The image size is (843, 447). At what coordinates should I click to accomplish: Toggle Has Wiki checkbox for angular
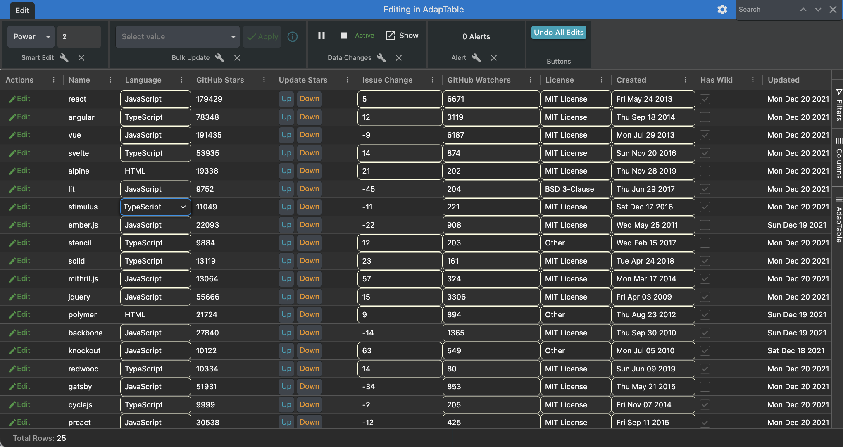click(x=705, y=117)
